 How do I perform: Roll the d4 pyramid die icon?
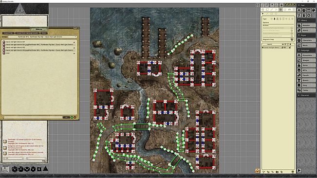[x=45, y=168]
